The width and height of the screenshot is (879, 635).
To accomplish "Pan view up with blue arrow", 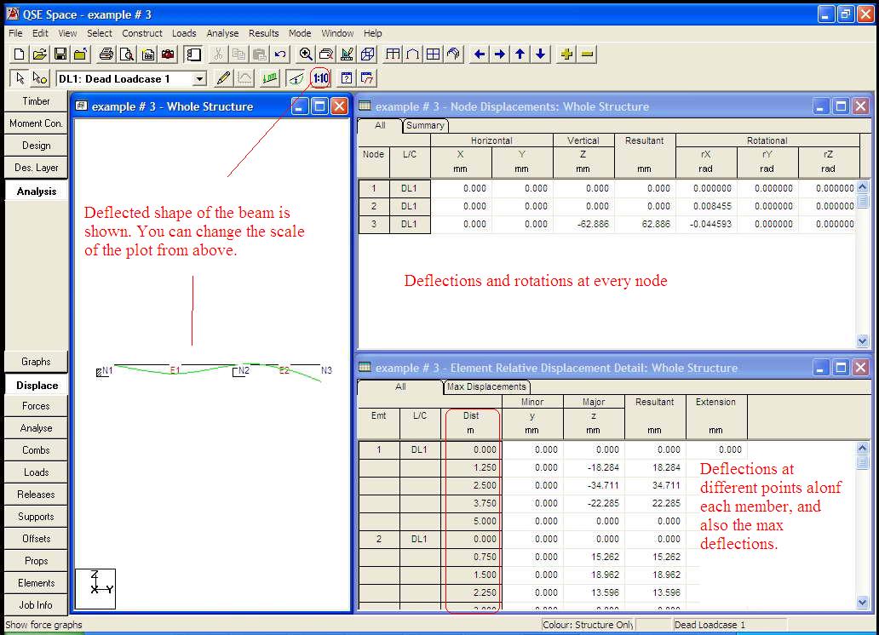I will (x=520, y=54).
